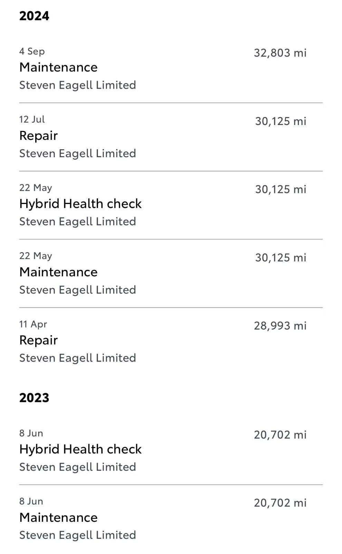Viewport: 342px width, 554px height.
Task: Click the 2024 year heading
Action: [34, 16]
